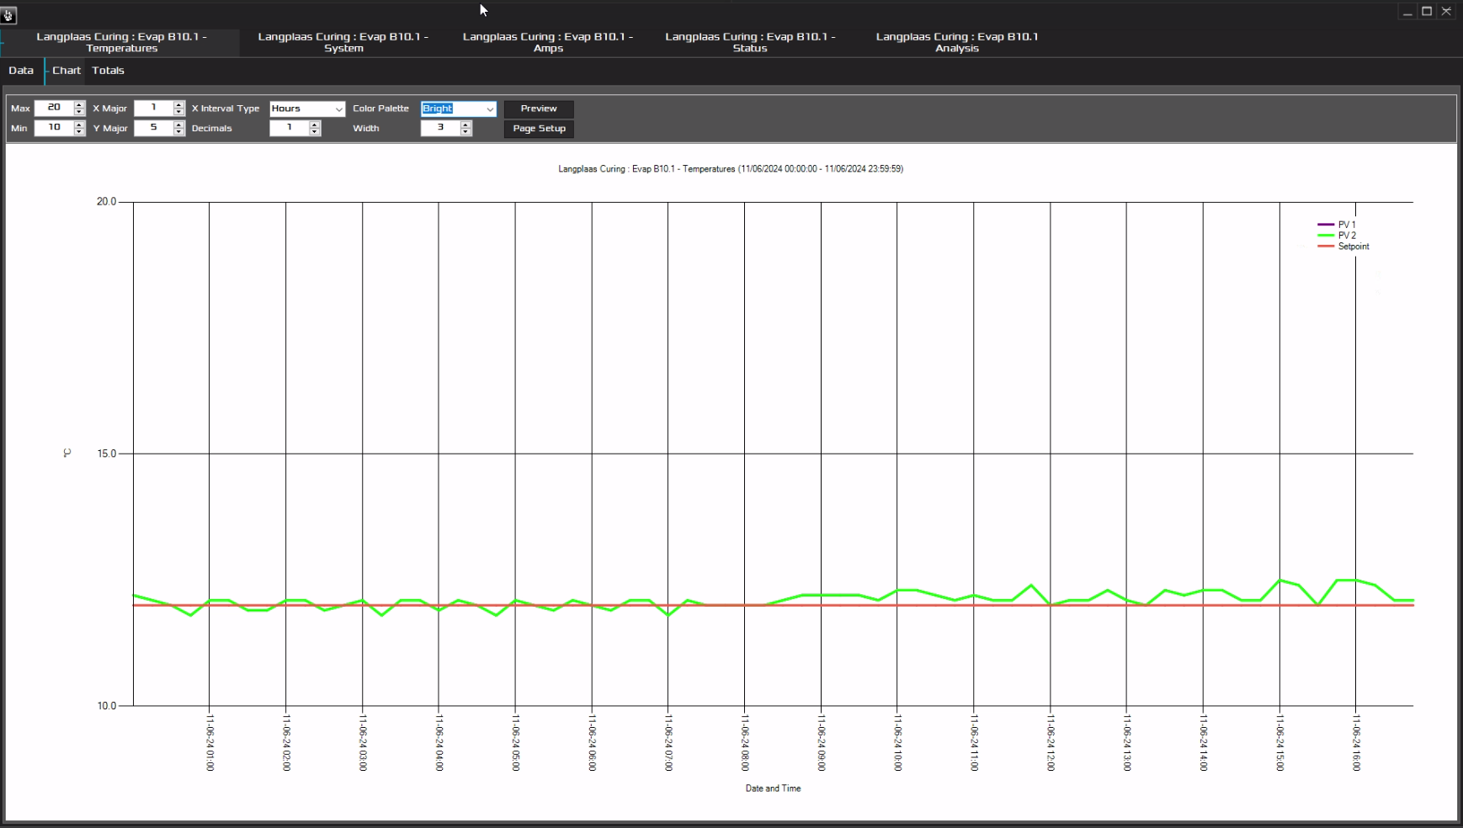Viewport: 1463px width, 828px height.
Task: Click the 20.0 Y-axis label
Action: [x=106, y=202]
